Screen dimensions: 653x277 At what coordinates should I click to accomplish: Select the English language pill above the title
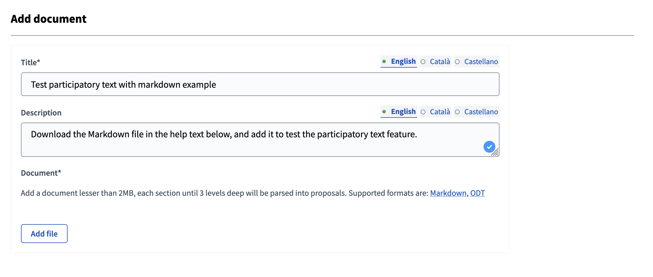(403, 61)
